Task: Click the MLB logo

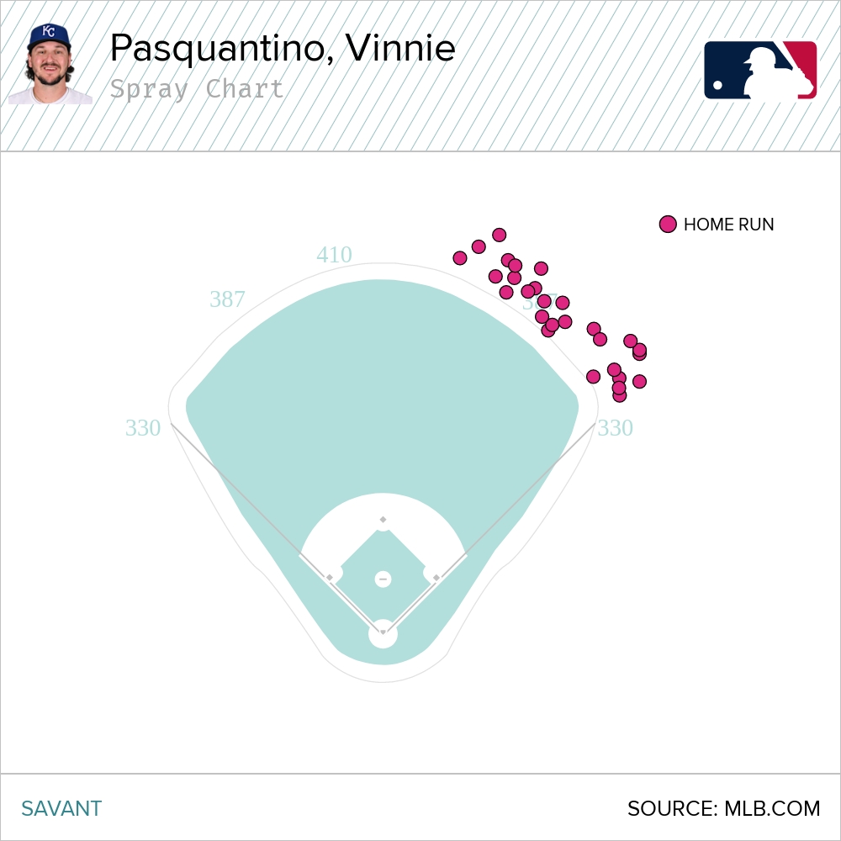Action: (x=760, y=70)
